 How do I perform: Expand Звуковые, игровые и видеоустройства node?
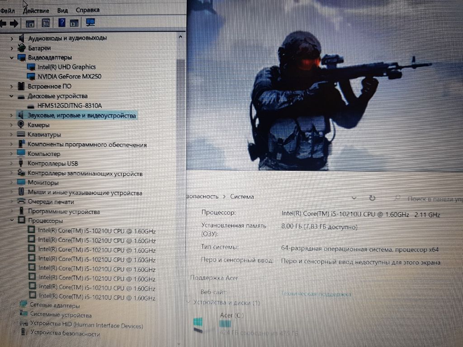11,115
